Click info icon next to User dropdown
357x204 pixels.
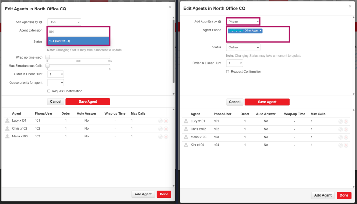pyautogui.click(x=41, y=22)
